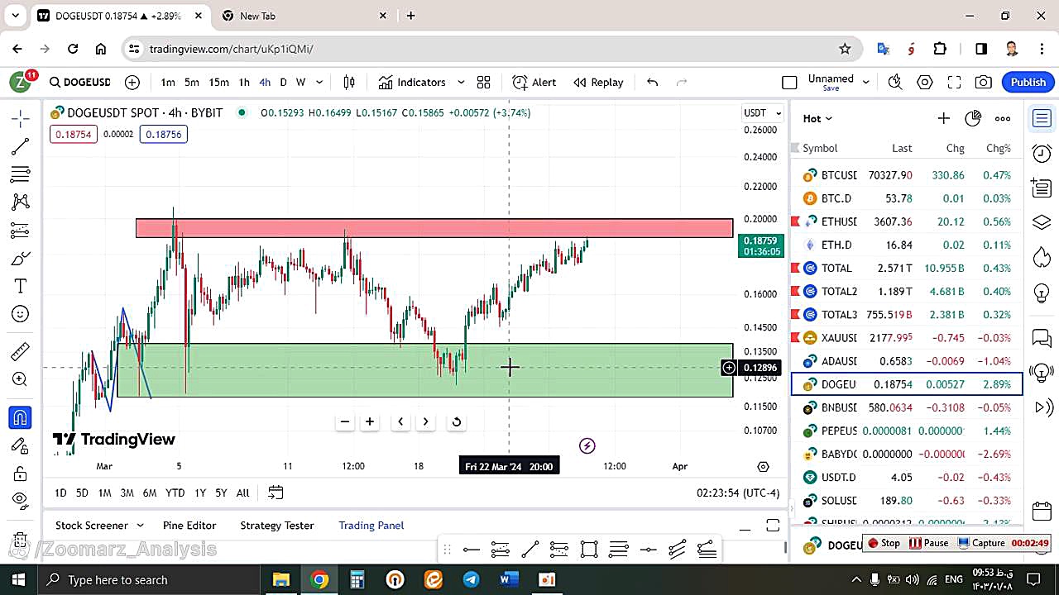1059x595 pixels.
Task: Select the patterns drawing tool
Action: (21, 202)
